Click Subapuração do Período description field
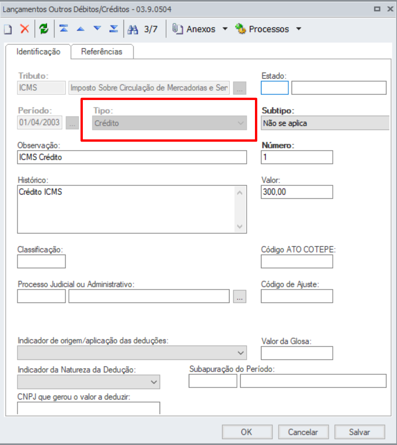This screenshot has height=445, width=397. [313, 381]
